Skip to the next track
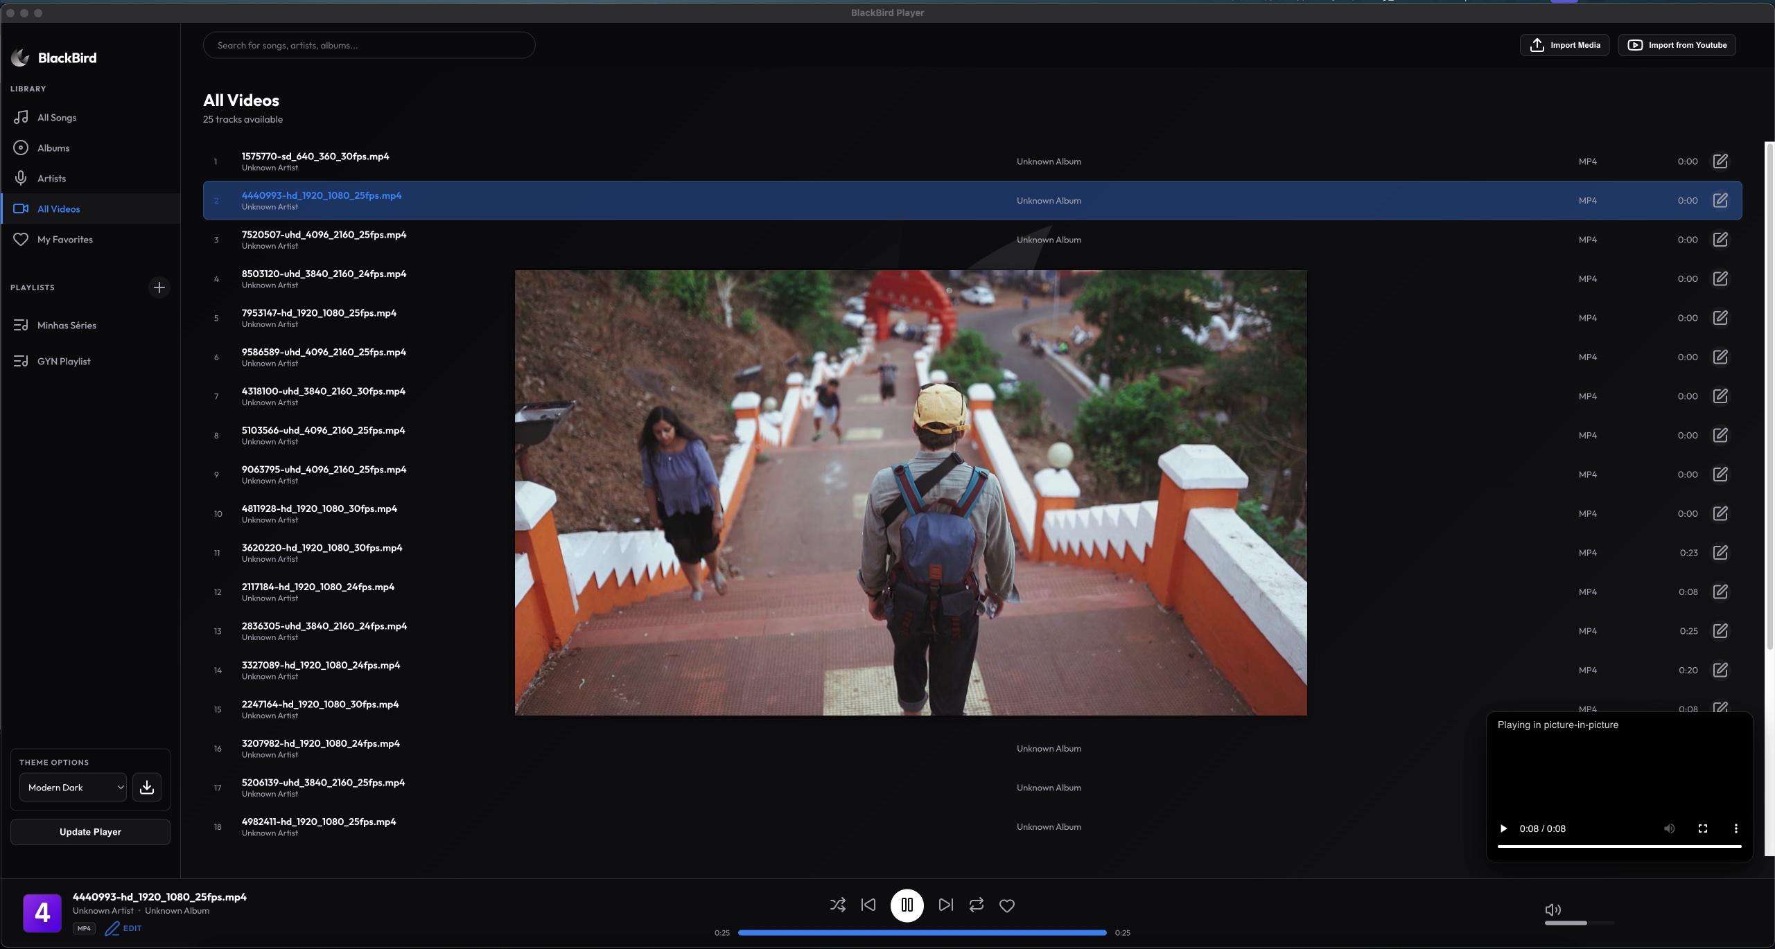Image resolution: width=1775 pixels, height=949 pixels. (x=945, y=905)
